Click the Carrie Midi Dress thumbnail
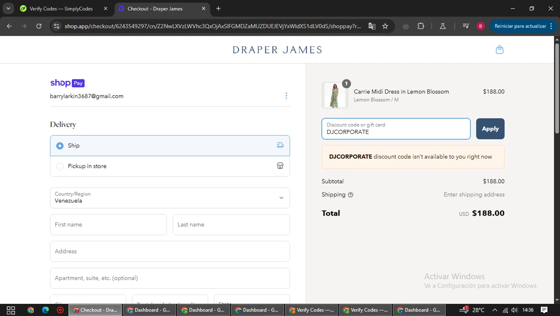 (x=335, y=96)
